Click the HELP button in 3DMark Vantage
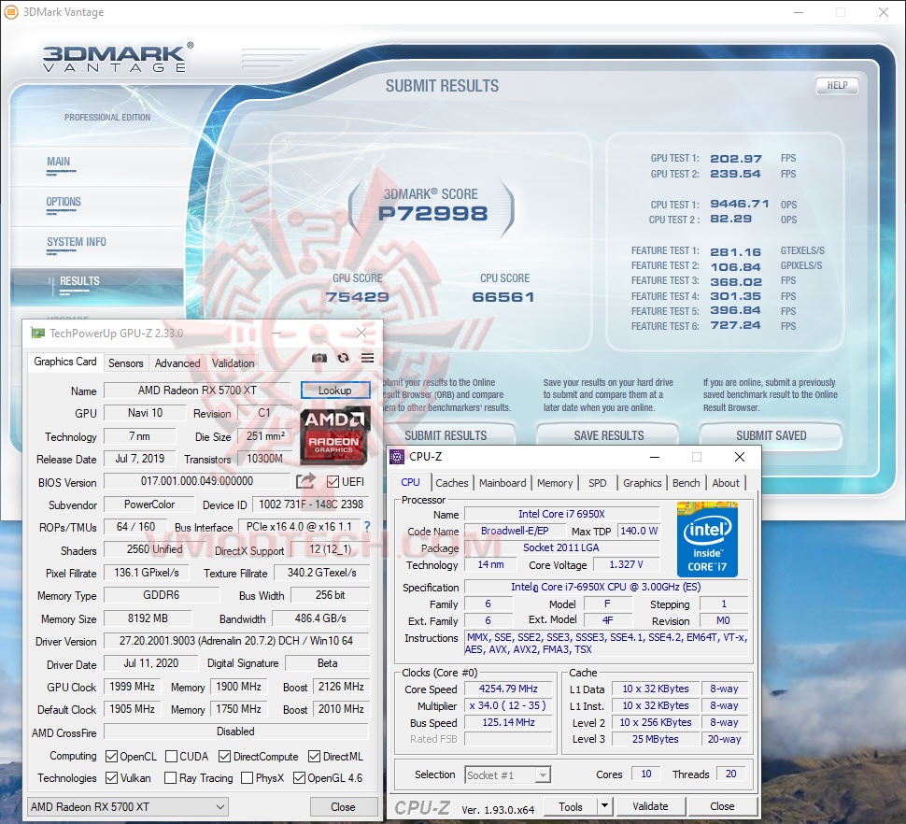 click(x=837, y=86)
